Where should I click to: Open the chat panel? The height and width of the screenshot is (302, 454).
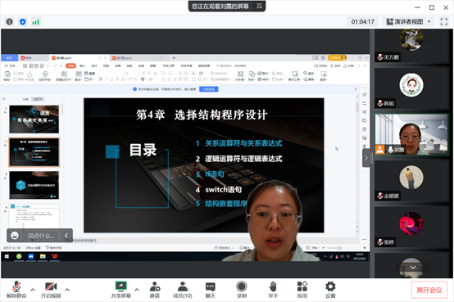coord(211,290)
